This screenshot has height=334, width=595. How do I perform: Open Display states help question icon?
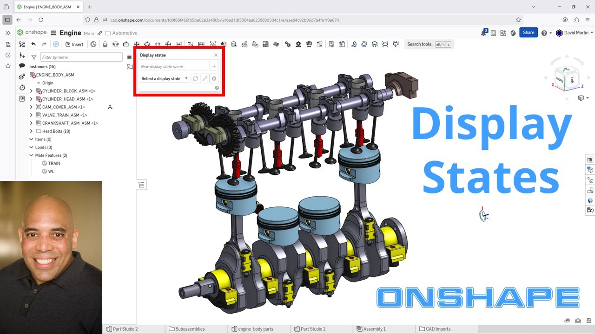(217, 88)
